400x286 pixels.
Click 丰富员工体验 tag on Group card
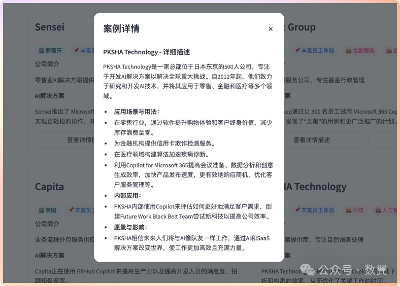[x=314, y=51]
